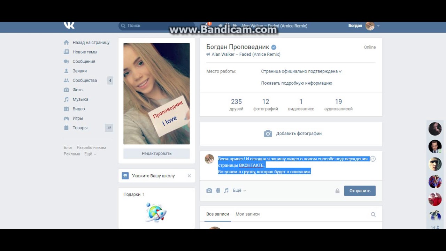Open the Разработчикам footer link
Screen dimensions: 446x251
pos(91,147)
